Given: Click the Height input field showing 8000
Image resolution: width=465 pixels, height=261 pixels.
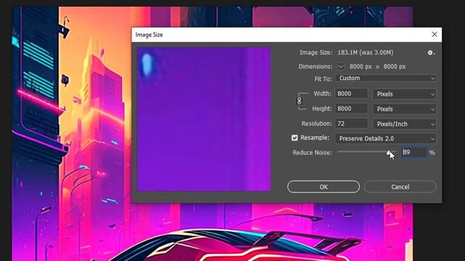Looking at the screenshot, I should [x=352, y=109].
